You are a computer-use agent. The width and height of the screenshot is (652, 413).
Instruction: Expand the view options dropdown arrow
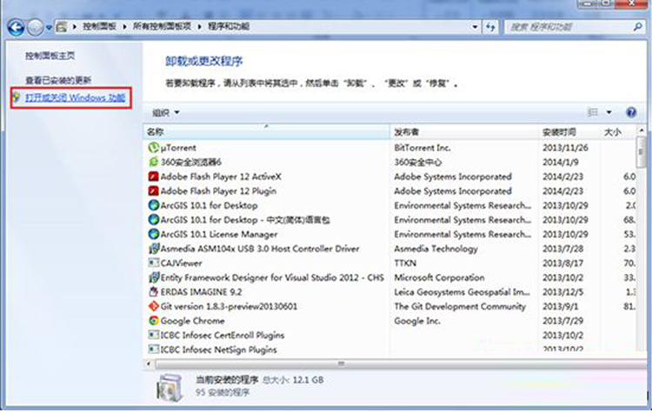[x=609, y=112]
